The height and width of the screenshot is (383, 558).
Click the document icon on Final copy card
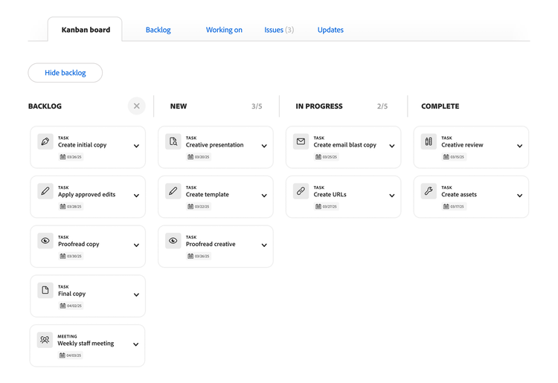(x=45, y=290)
